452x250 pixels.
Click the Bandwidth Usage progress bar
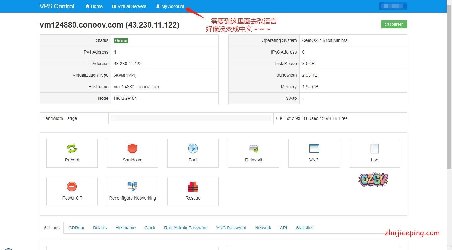tap(191, 118)
